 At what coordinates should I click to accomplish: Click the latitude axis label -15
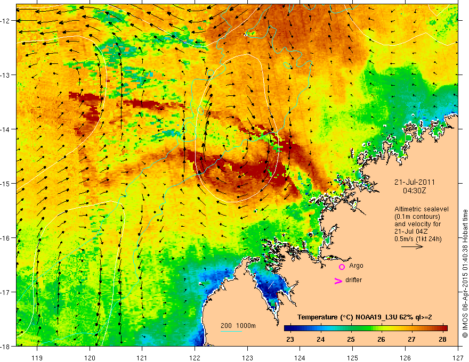(5, 183)
